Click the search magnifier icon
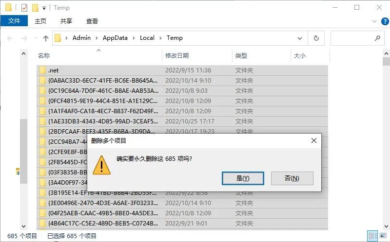390x242 pixels. pos(377,38)
